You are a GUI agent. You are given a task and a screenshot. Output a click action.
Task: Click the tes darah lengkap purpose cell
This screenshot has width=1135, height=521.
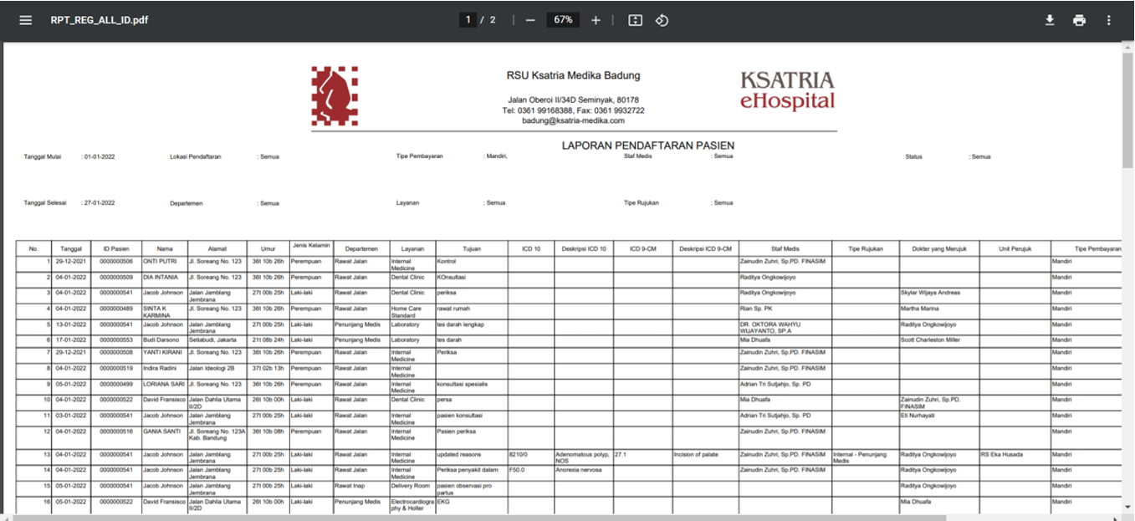tap(461, 324)
